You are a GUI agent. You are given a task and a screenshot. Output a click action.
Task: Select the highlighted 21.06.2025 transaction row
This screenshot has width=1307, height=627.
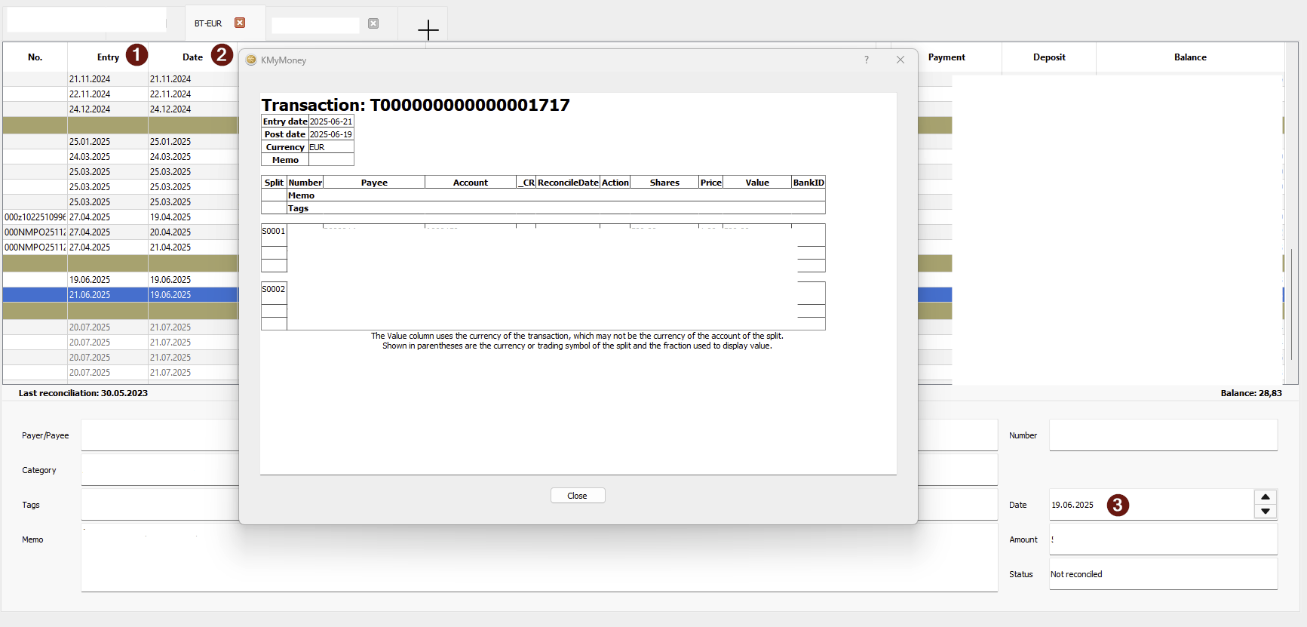point(121,295)
